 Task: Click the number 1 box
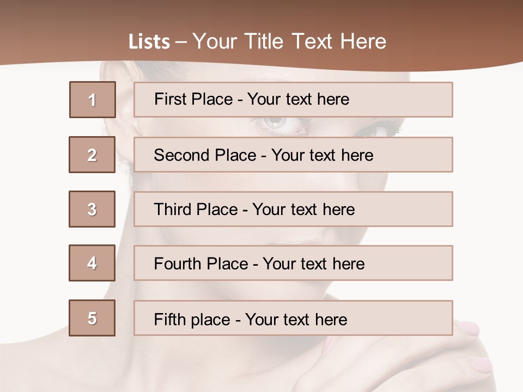tap(93, 100)
